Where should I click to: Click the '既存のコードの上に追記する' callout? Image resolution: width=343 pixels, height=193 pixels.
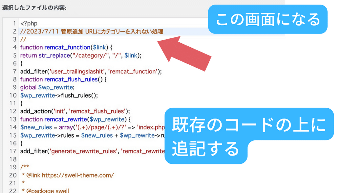coord(248,136)
